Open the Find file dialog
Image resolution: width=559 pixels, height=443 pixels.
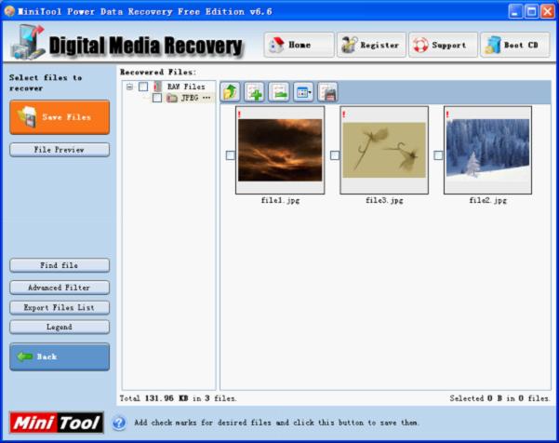60,265
